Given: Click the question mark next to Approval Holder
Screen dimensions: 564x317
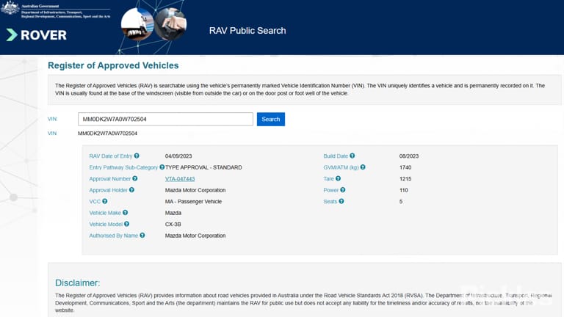Looking at the screenshot, I should 131,190.
